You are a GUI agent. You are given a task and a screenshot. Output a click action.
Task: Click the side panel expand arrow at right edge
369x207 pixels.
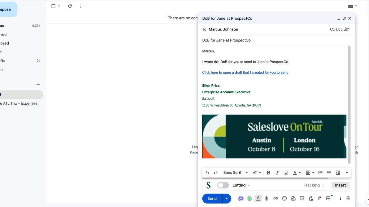point(368,200)
